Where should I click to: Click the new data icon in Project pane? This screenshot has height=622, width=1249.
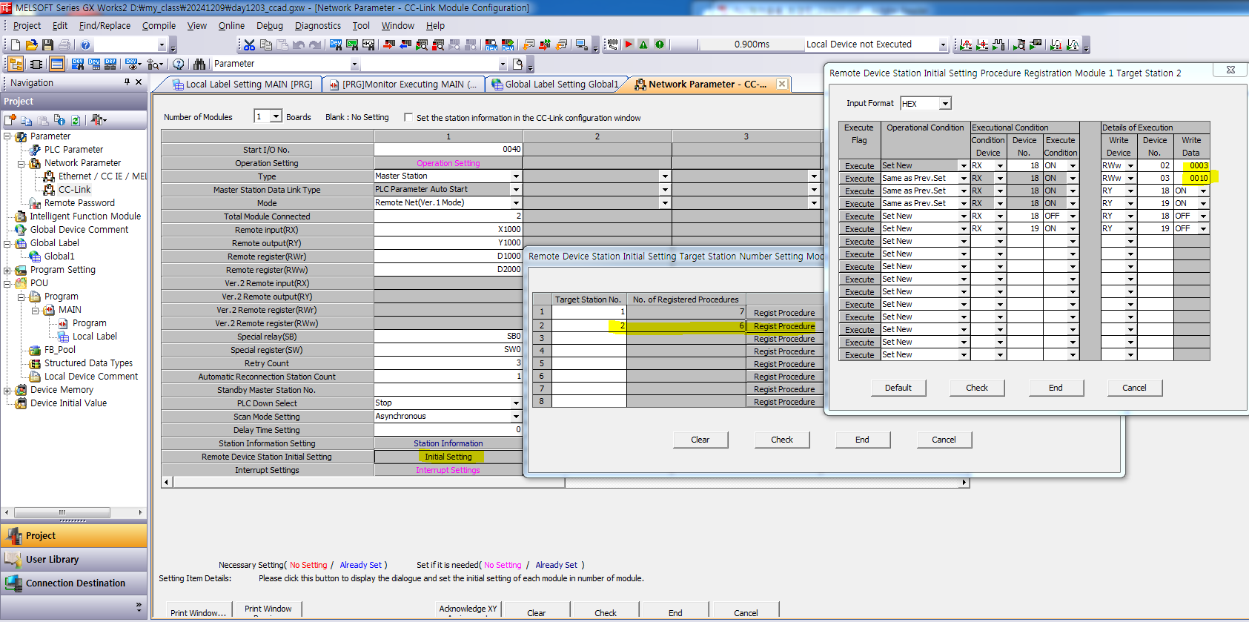tap(10, 120)
